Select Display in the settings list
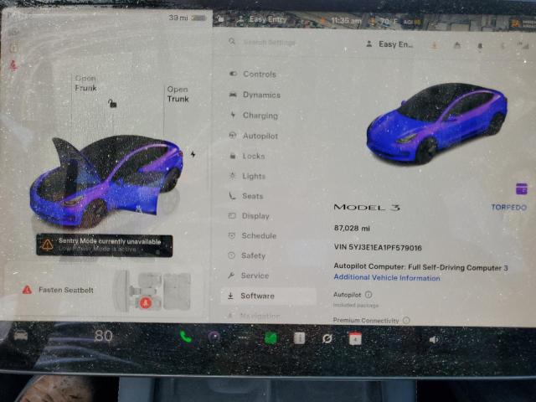Screen dimensions: 536x402 click(249, 216)
